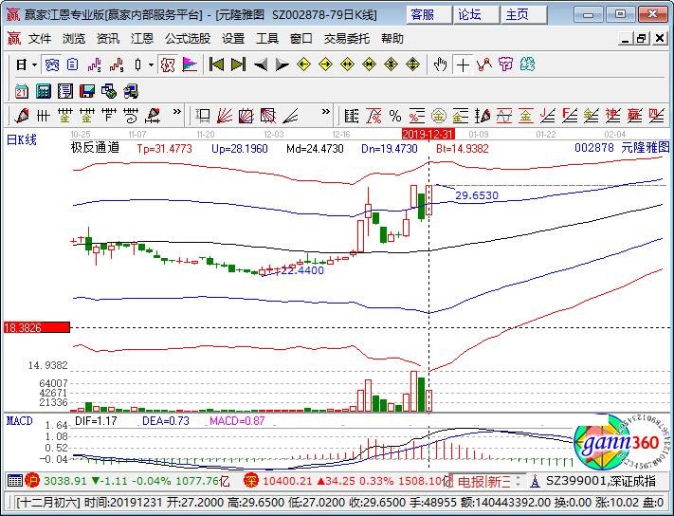
Task: Jump to last bar with skip-forward arrow
Action: 239,64
